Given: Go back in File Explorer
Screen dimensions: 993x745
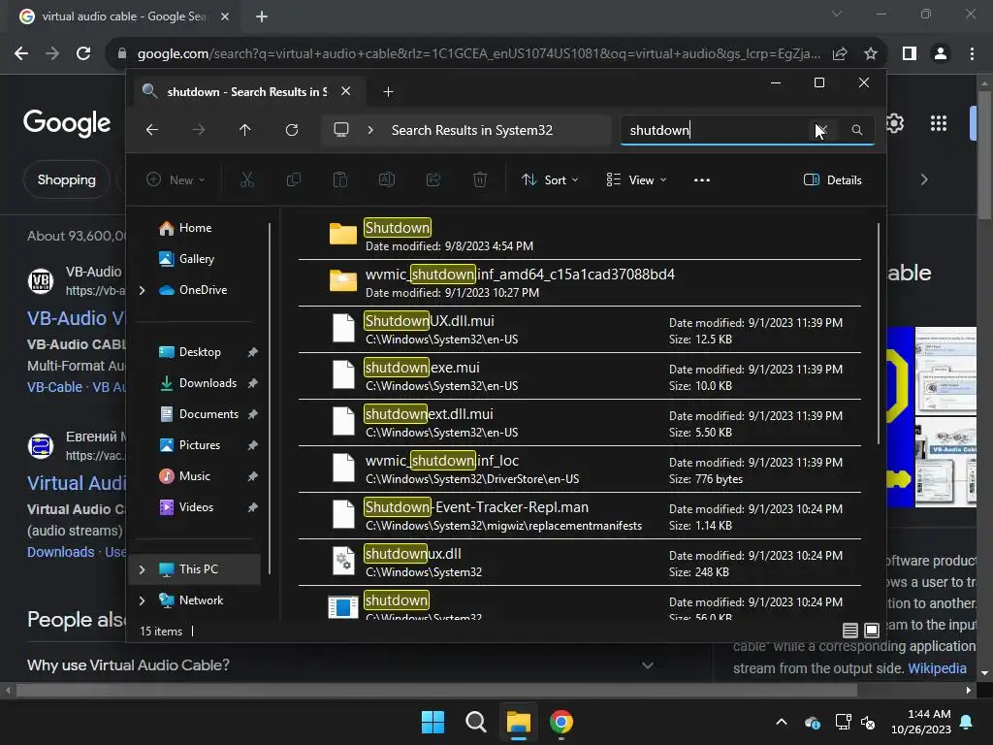Looking at the screenshot, I should (152, 130).
